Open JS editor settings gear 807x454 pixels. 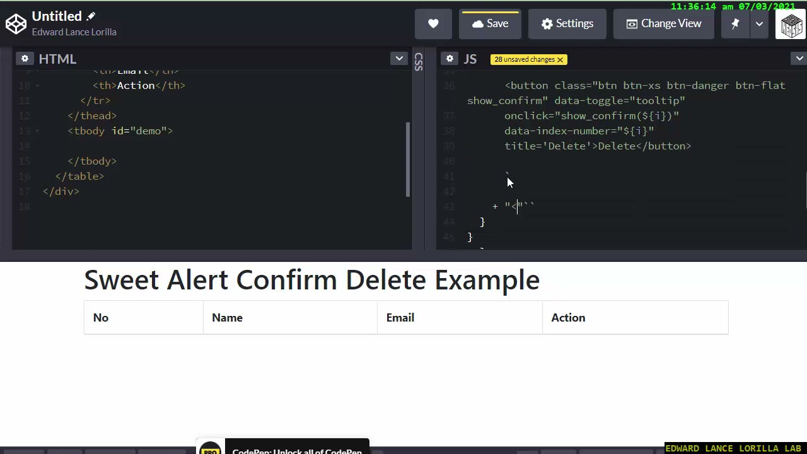click(x=450, y=59)
